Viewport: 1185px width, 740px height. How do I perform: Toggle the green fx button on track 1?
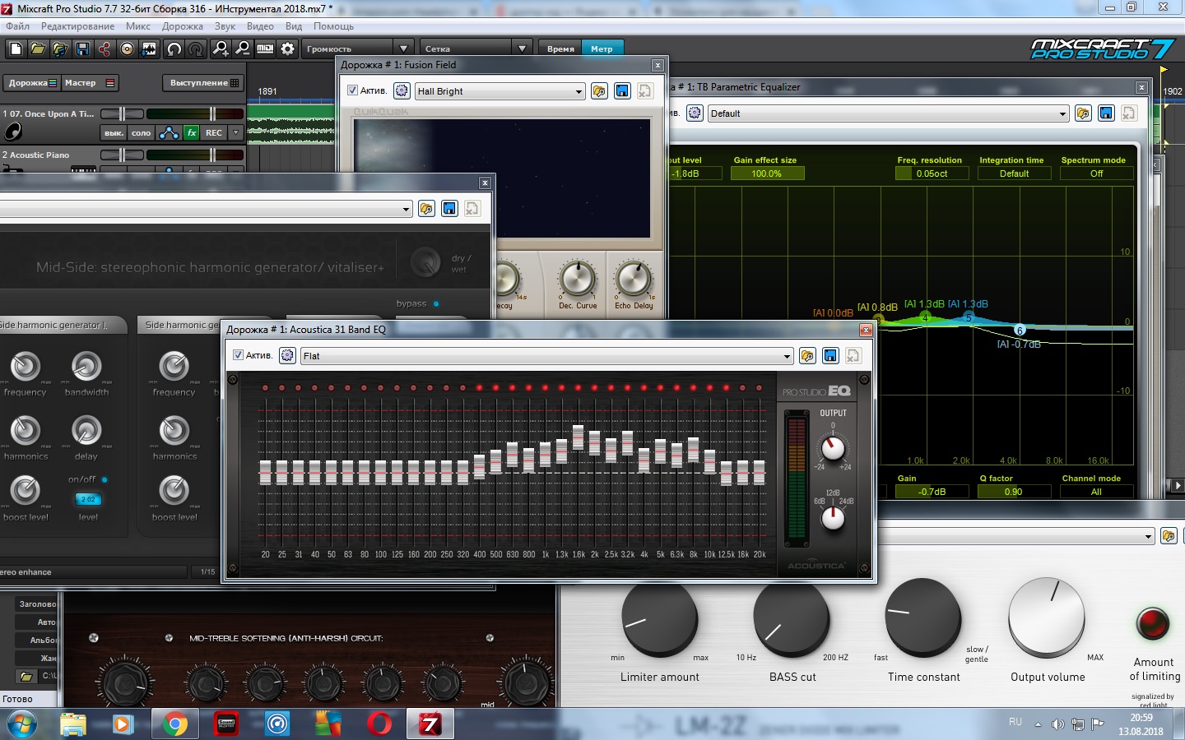point(192,132)
